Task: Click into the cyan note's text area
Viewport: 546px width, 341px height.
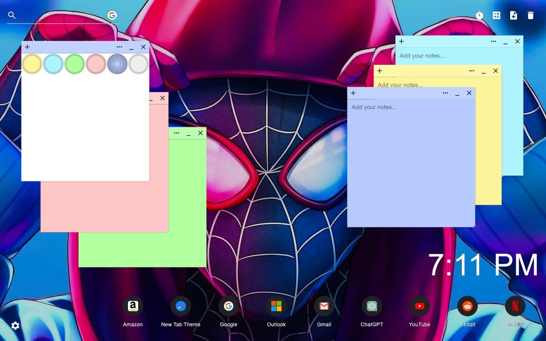Action: tap(459, 56)
